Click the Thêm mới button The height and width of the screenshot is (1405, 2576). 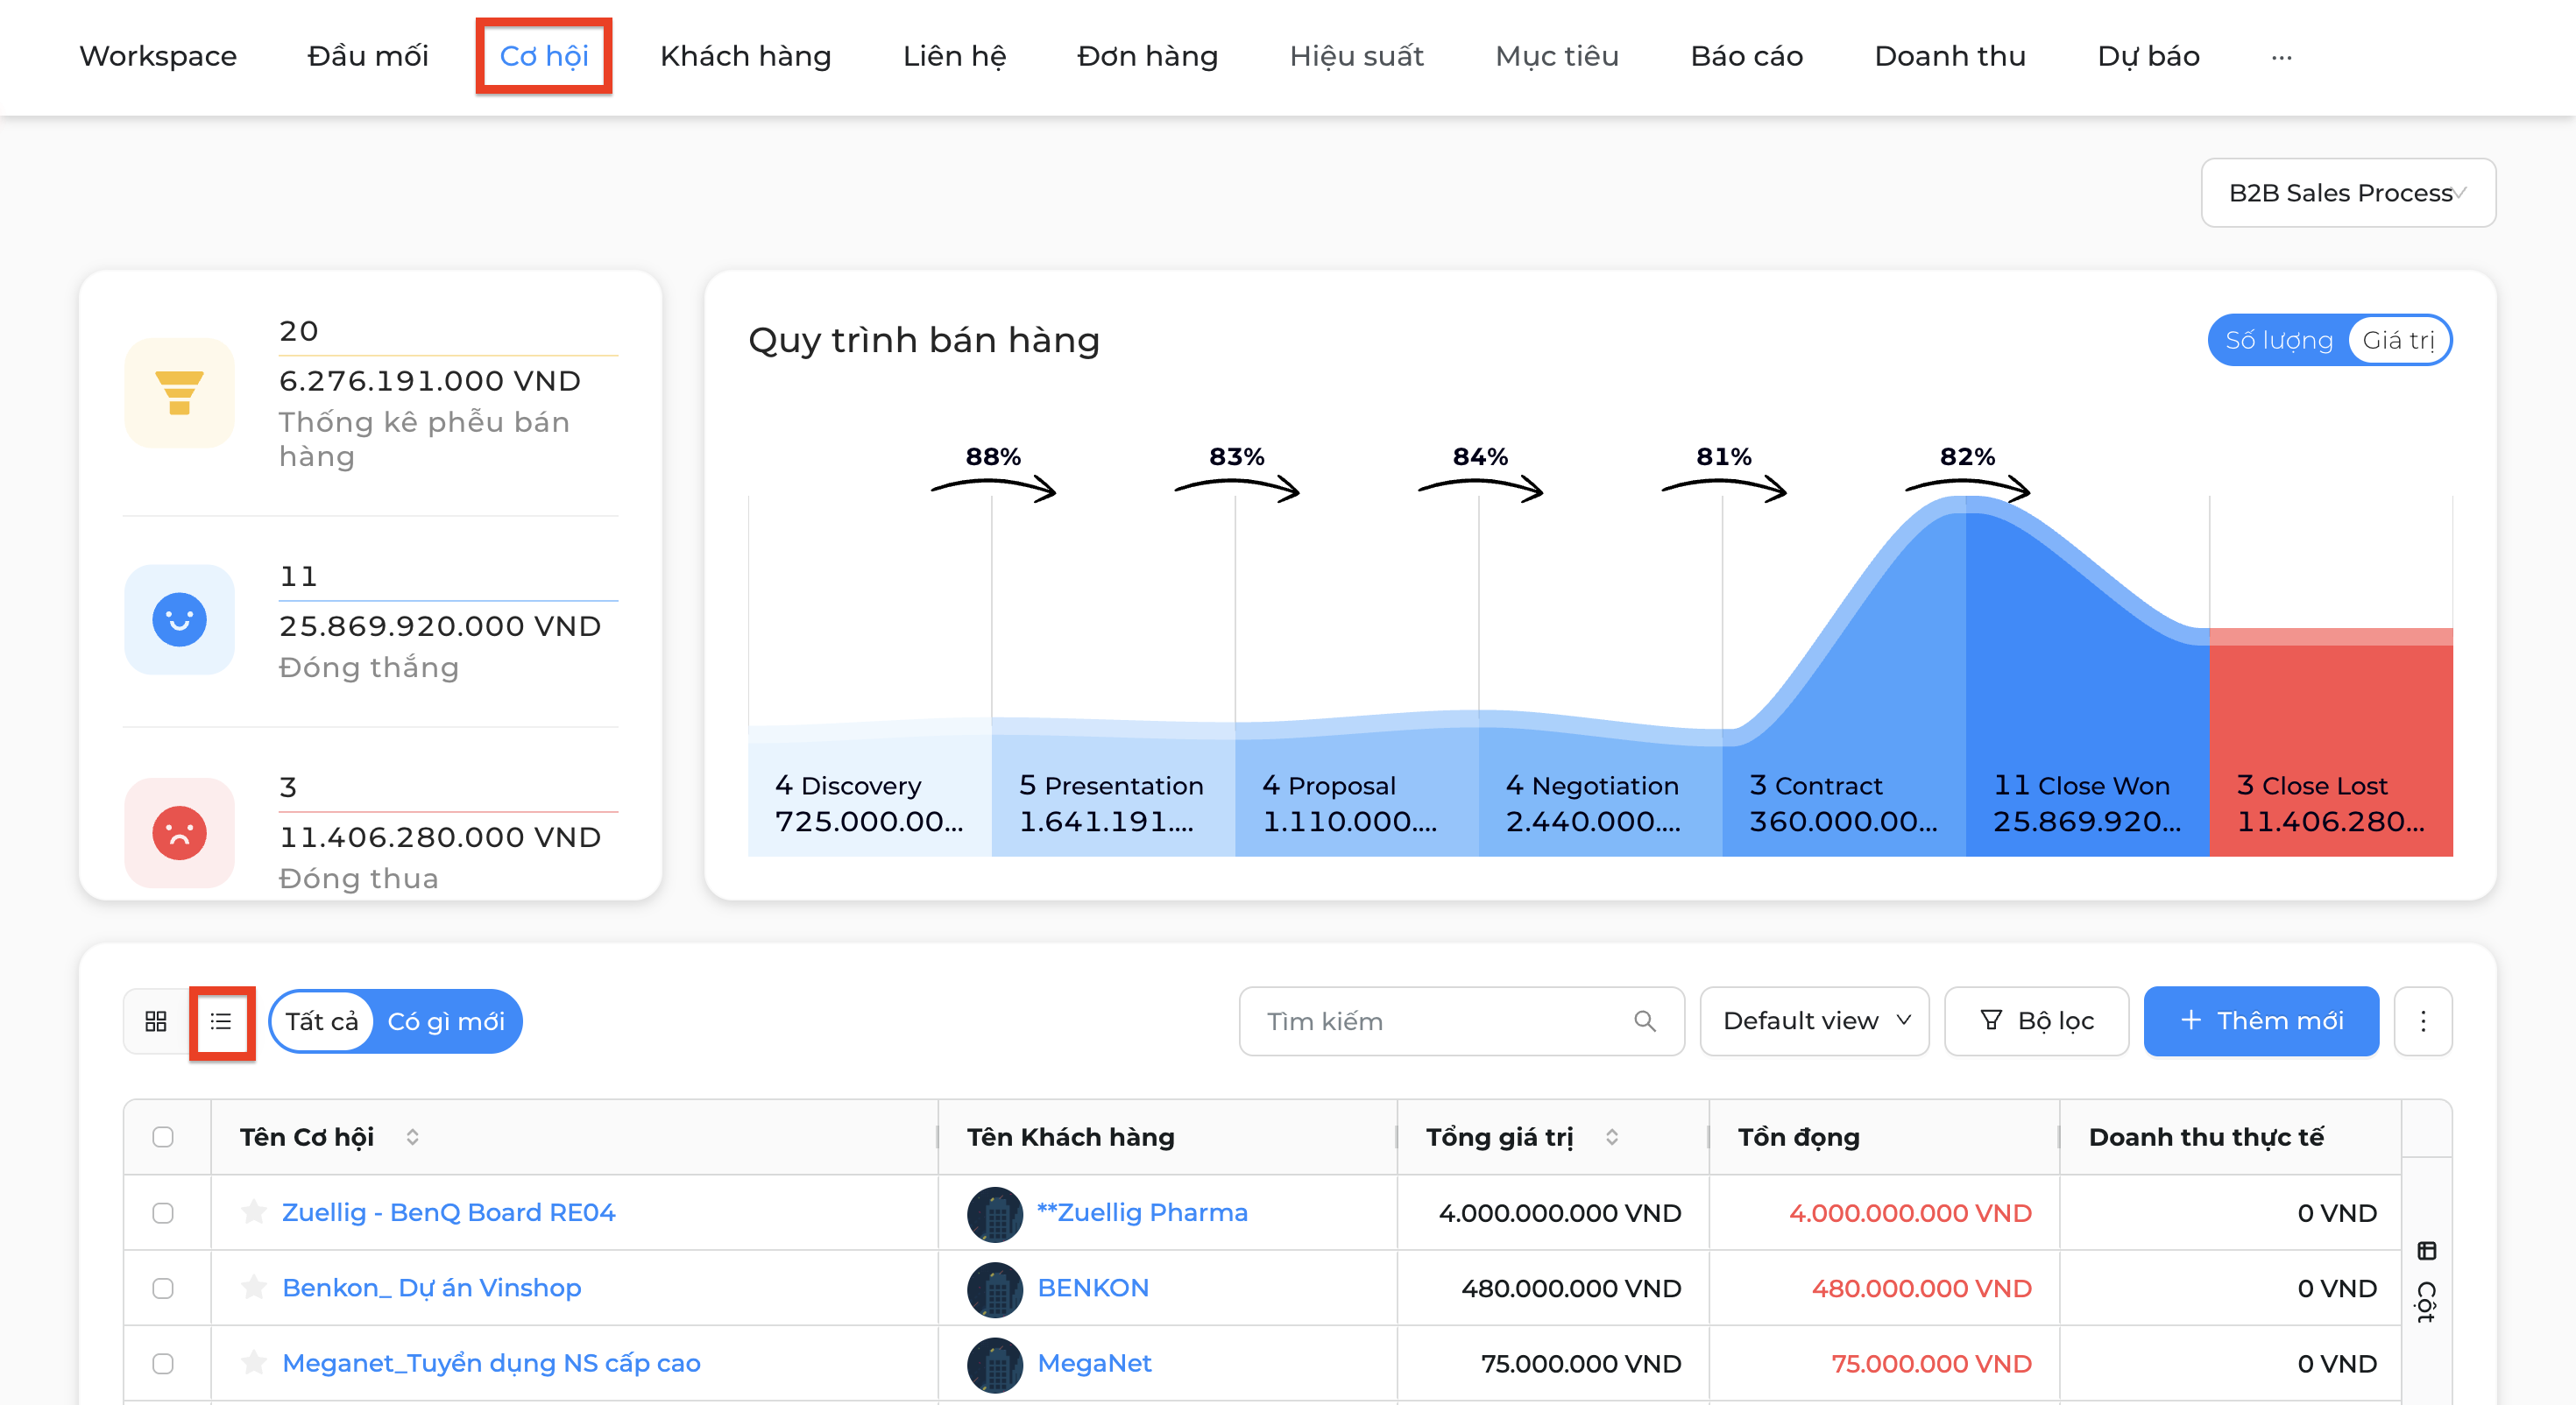(x=2261, y=1021)
